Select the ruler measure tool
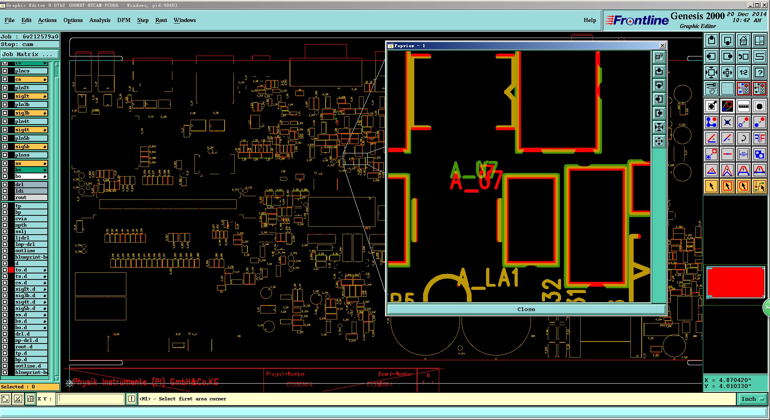The width and height of the screenshot is (770, 420). 744,106
